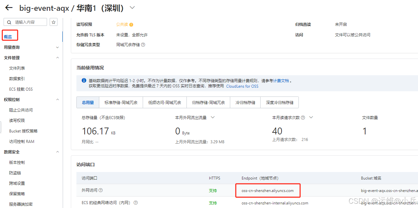Open 防盗链 in sidebar
Viewport: 418px width, 208px height.
15,173
